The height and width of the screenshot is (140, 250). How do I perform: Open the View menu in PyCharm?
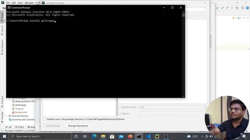tap(20, 3)
